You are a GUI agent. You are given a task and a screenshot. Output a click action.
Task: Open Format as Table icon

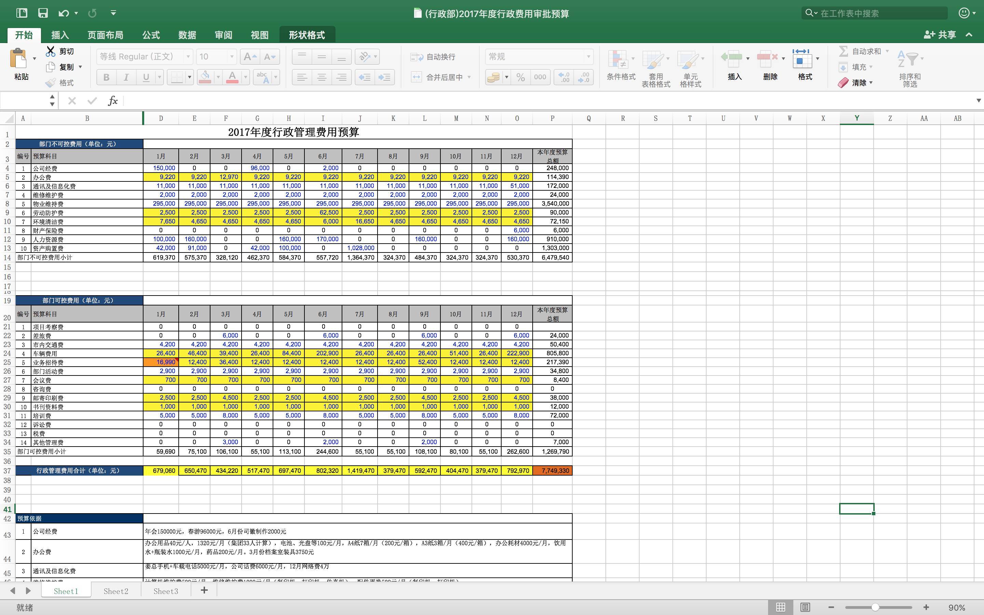[653, 59]
